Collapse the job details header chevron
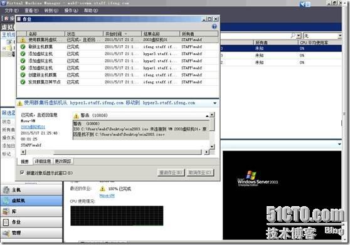 click(x=215, y=103)
